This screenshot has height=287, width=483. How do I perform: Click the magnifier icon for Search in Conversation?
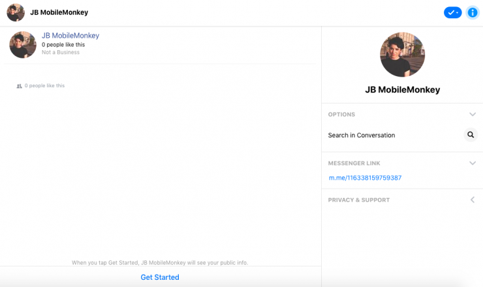471,135
